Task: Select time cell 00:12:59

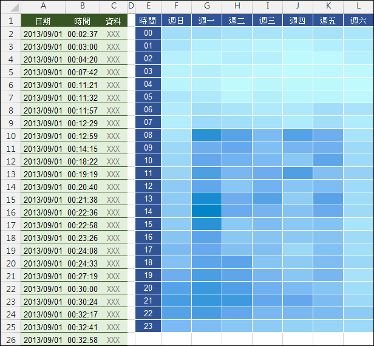Action: 83,136
